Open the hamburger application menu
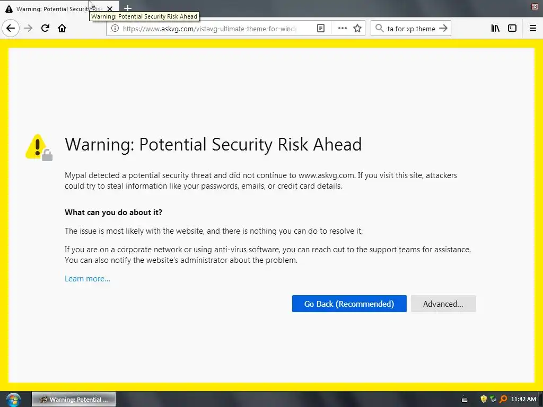This screenshot has height=407, width=543. [533, 29]
